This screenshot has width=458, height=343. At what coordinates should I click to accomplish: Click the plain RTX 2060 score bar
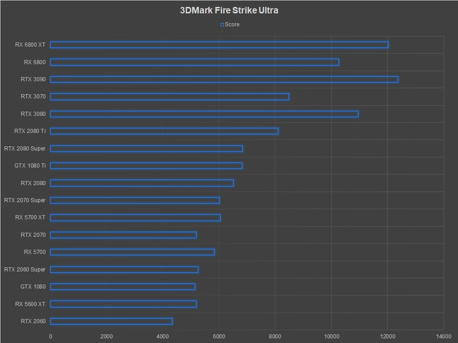(x=111, y=321)
